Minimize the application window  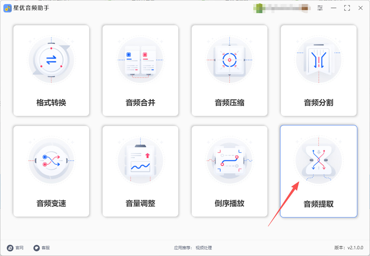(x=333, y=8)
